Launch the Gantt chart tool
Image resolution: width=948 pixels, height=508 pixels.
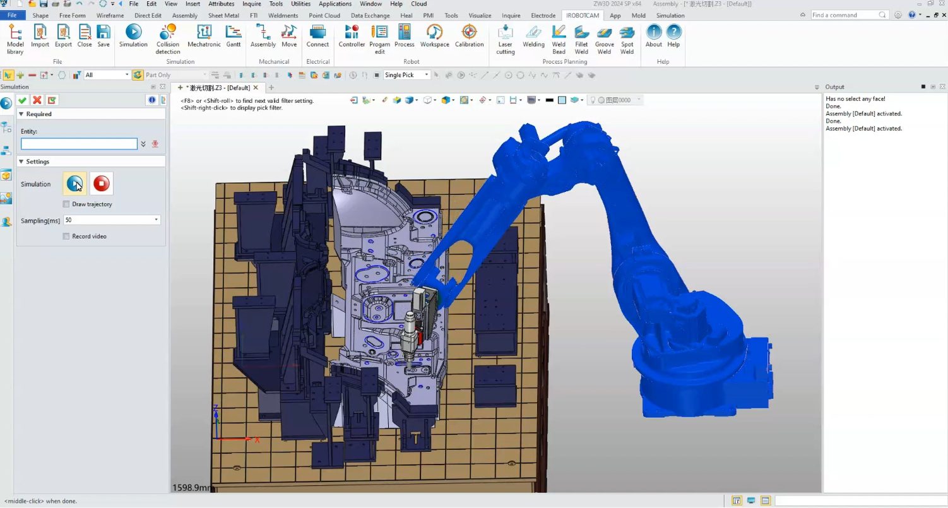[x=234, y=38]
